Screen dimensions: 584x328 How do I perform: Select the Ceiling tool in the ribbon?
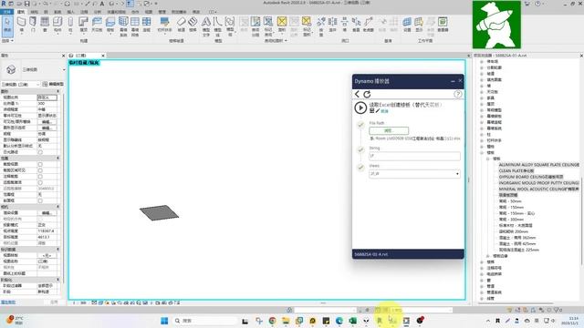97,25
